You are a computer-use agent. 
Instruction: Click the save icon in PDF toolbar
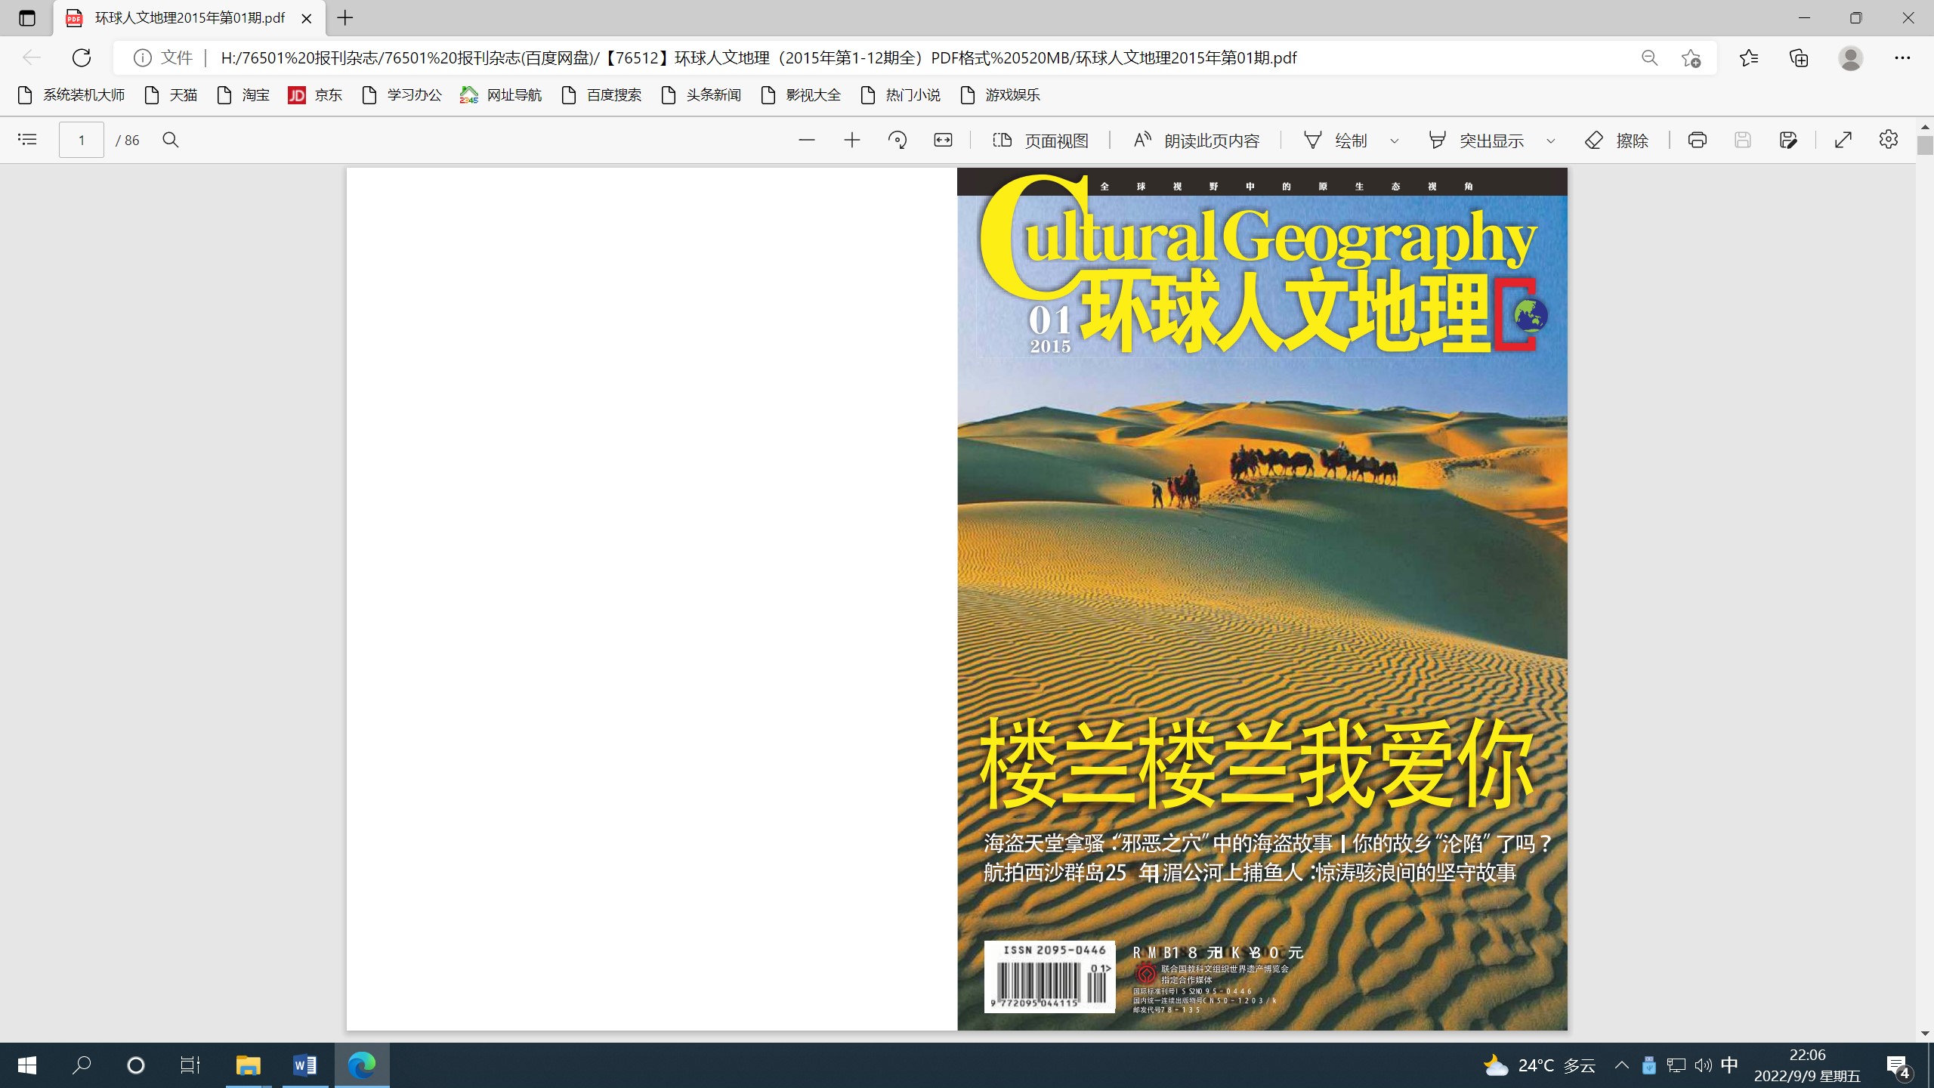pyautogui.click(x=1743, y=140)
